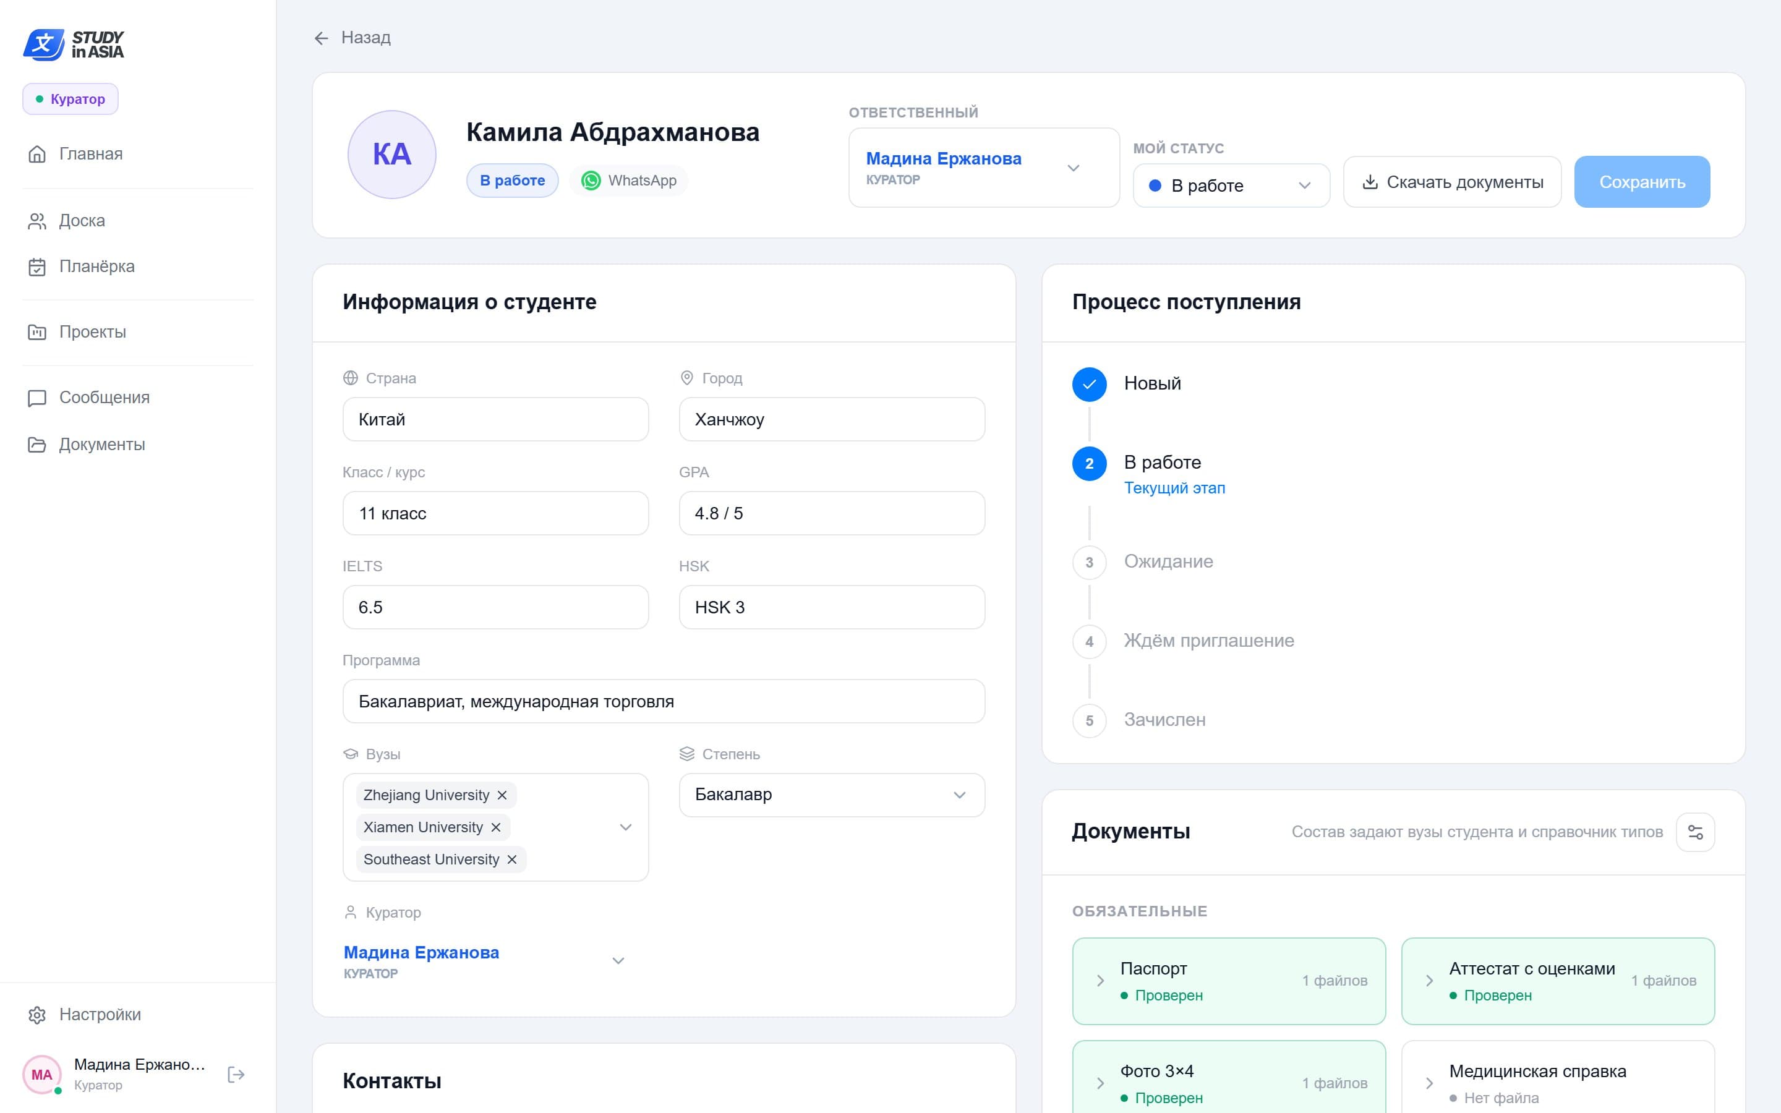Click the KA student avatar

point(392,155)
